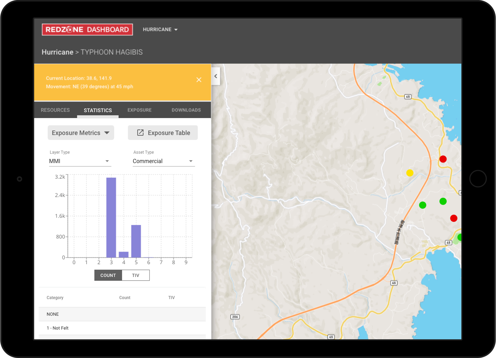Select the '1 - Not Felt' row
This screenshot has height=358, width=496.
(122, 328)
